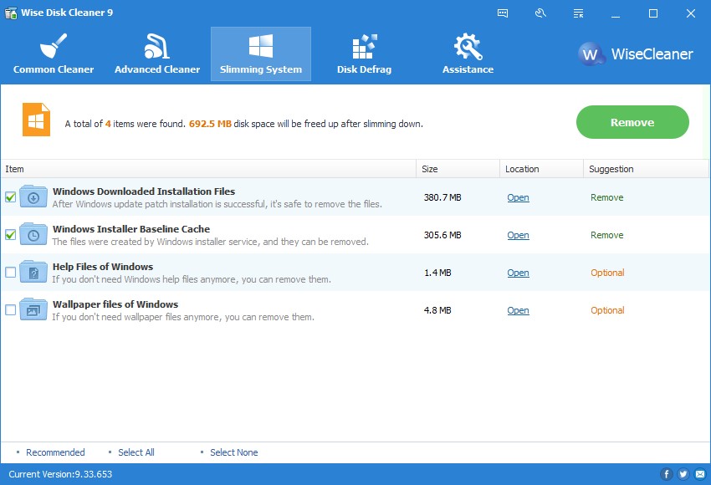Uncheck Windows Downloaded Installation Files
The width and height of the screenshot is (711, 485).
click(x=11, y=197)
